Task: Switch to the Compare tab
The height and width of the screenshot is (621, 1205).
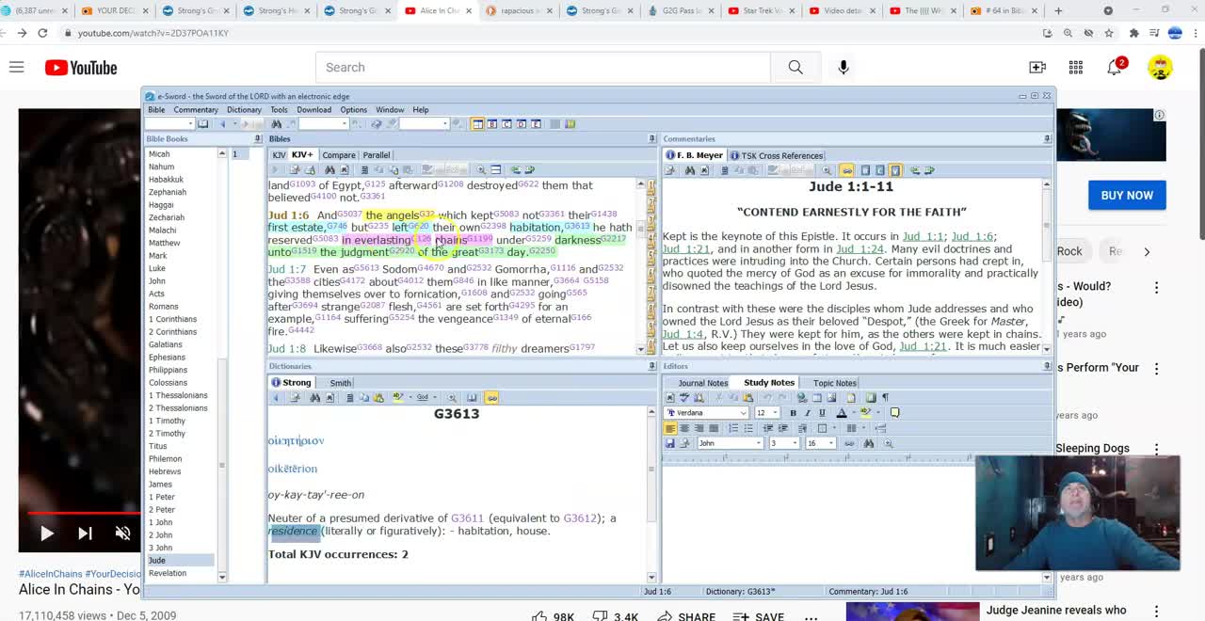Action: coord(339,155)
